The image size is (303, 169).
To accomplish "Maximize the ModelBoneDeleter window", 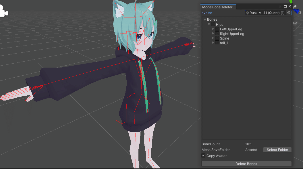I will coord(285,6).
